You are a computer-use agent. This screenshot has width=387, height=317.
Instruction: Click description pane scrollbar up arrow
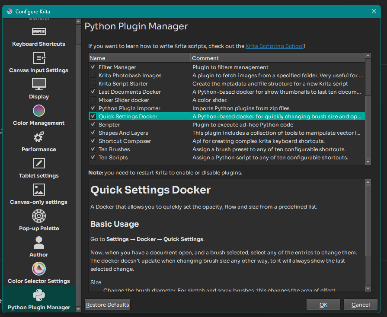point(368,182)
